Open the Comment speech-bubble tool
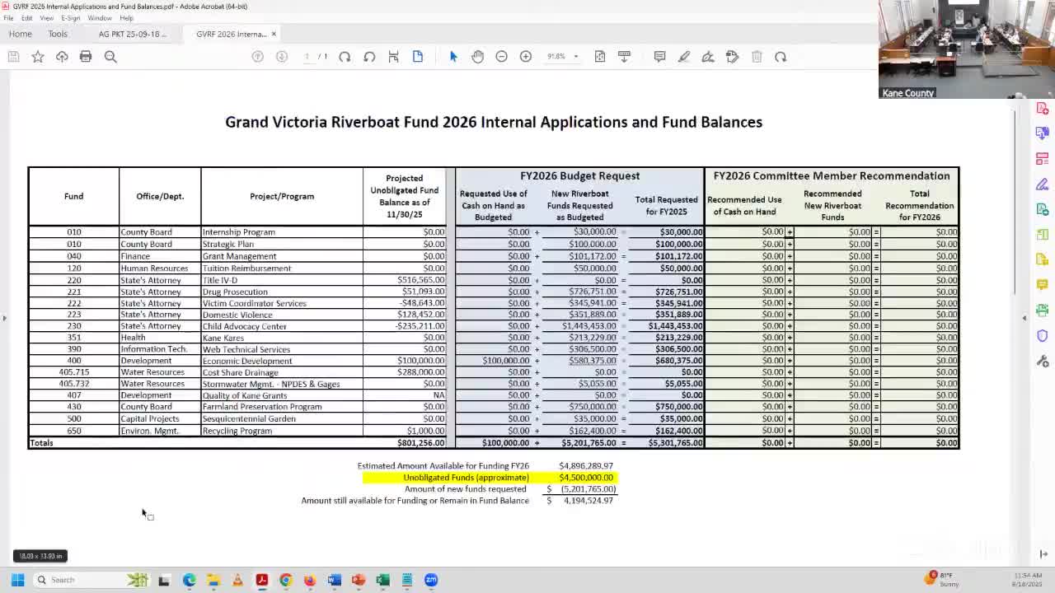This screenshot has height=593, width=1055. pyautogui.click(x=659, y=56)
